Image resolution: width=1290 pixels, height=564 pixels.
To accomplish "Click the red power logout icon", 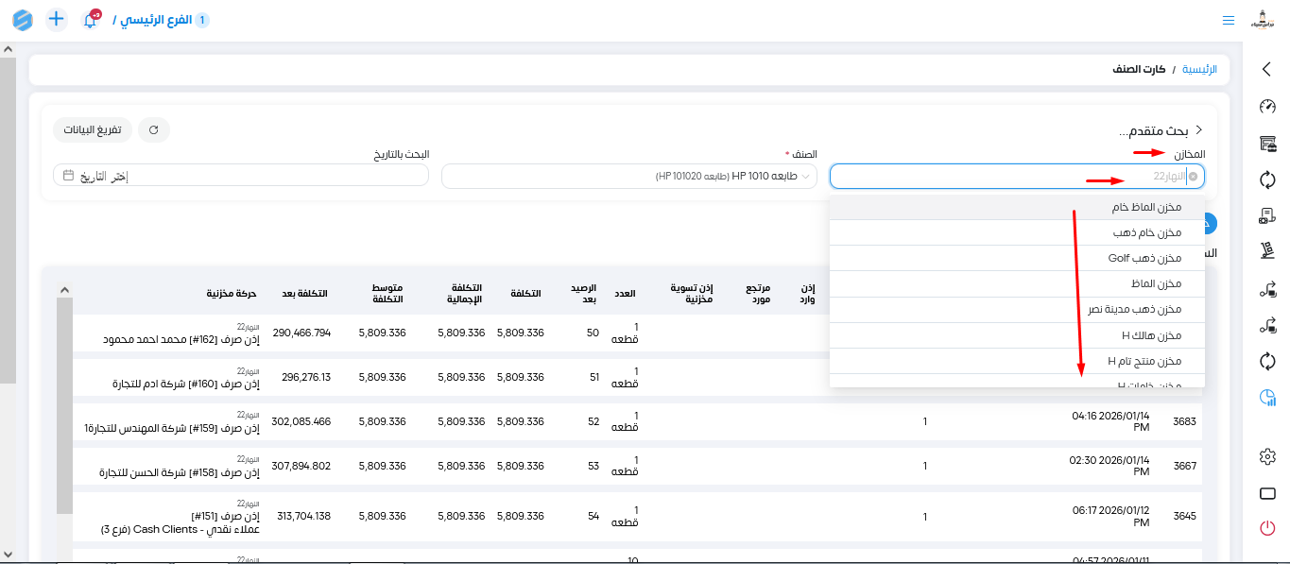I will tap(1267, 529).
